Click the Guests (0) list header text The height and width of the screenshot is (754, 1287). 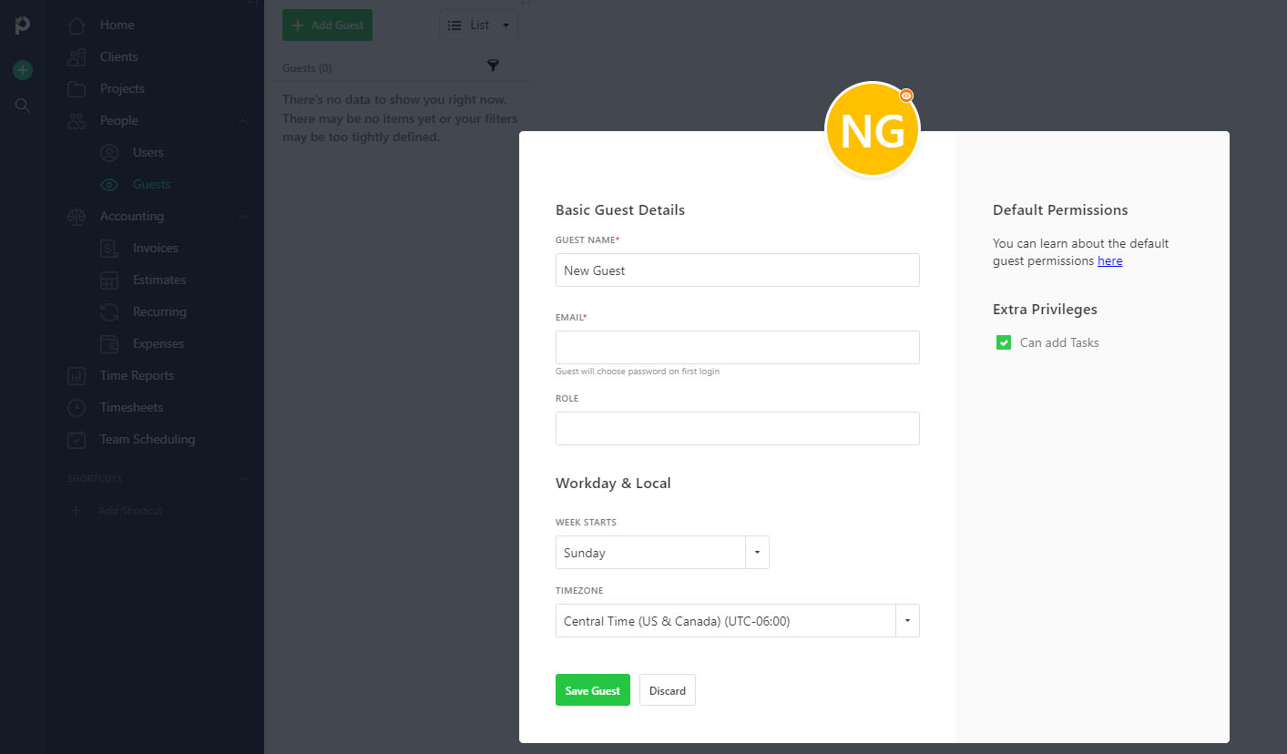307,68
